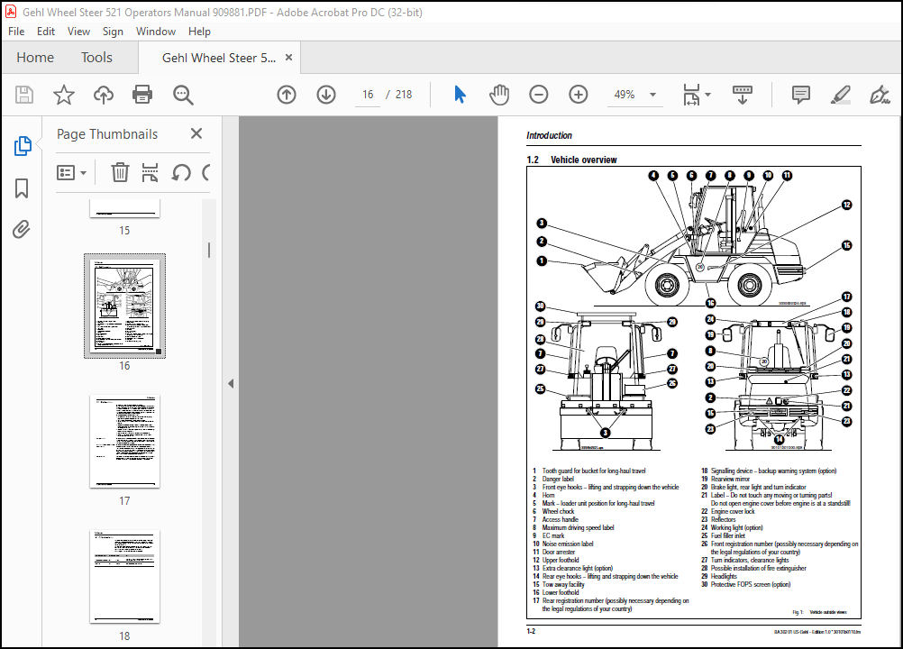Open the find text magnifier tool
The height and width of the screenshot is (649, 903).
click(183, 95)
